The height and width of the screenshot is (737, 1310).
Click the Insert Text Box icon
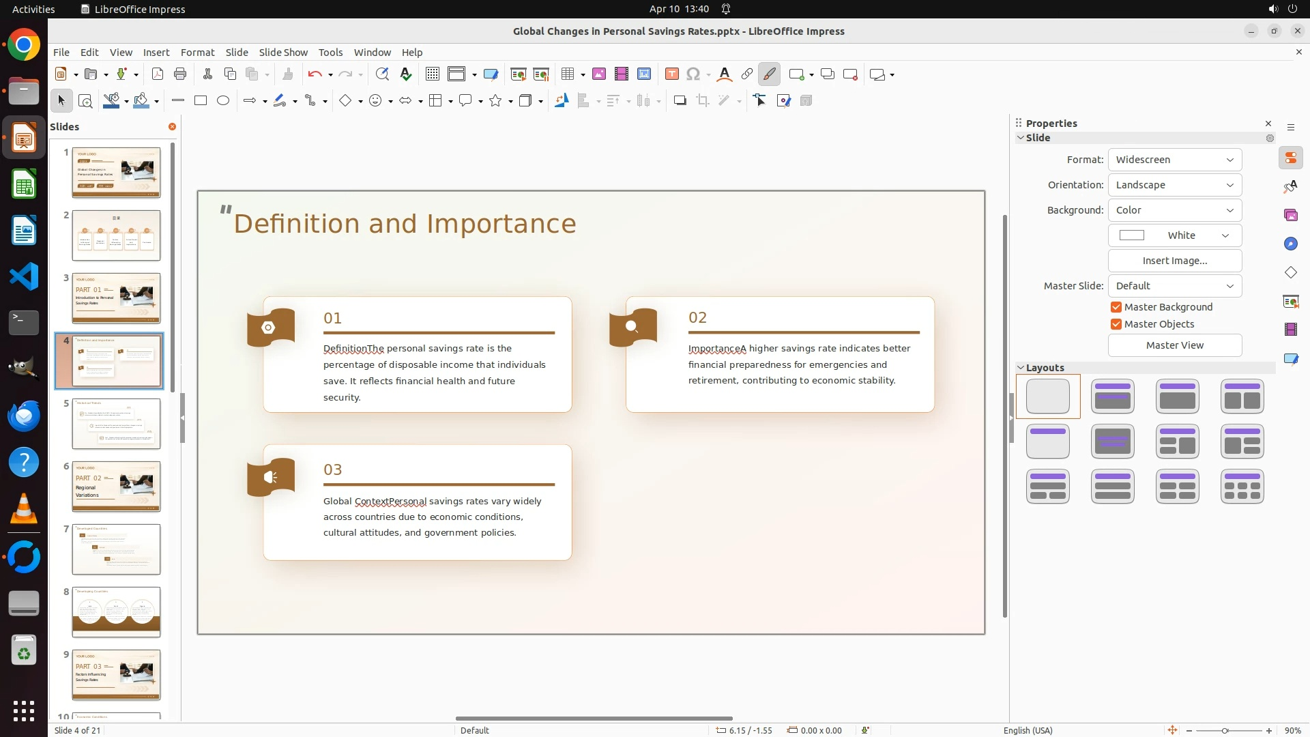click(x=671, y=74)
